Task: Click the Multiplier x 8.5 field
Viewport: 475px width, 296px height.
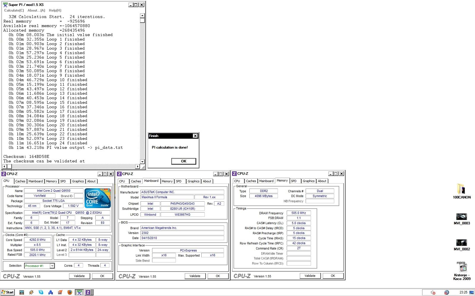Action: coord(37,245)
